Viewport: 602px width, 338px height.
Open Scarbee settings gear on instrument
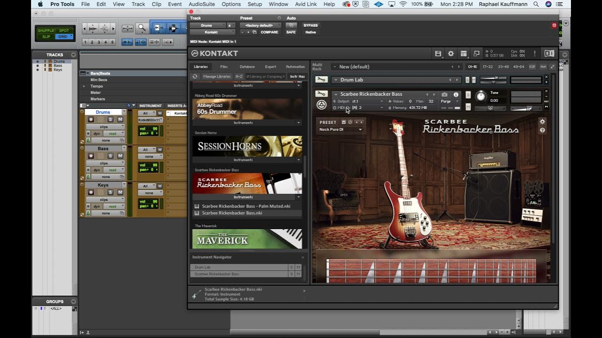[x=542, y=122]
